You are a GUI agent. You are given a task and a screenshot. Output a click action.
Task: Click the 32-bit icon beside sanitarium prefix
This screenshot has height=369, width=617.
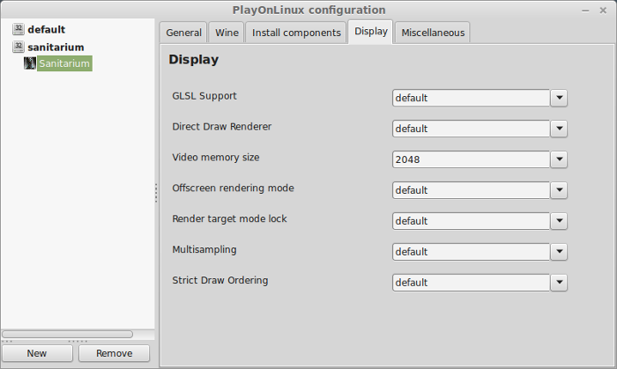(x=19, y=48)
